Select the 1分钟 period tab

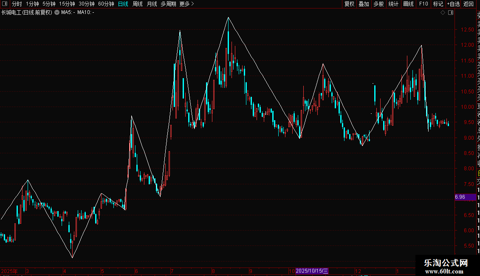32,4
